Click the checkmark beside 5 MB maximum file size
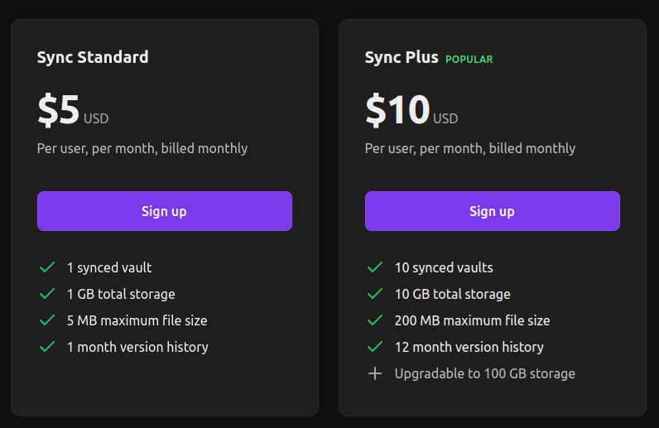This screenshot has width=659, height=428. [x=47, y=320]
